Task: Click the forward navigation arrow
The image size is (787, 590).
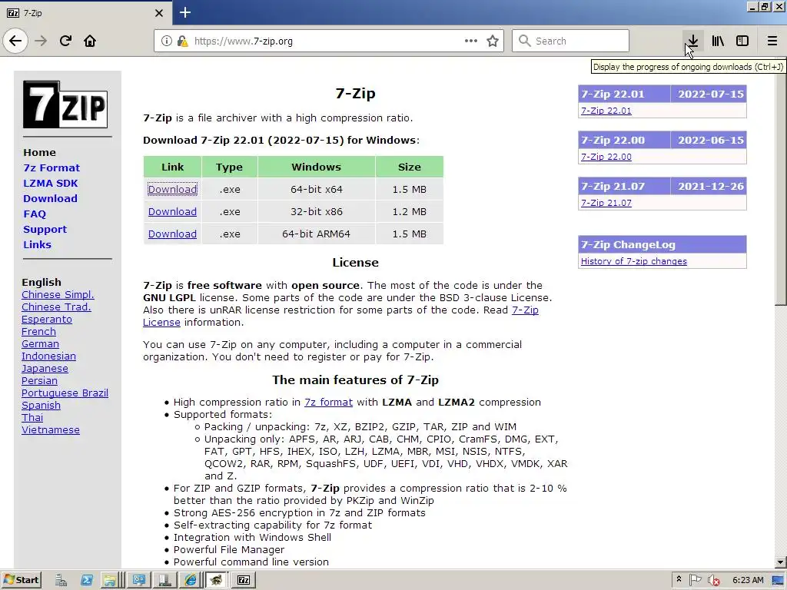Action: [x=42, y=41]
